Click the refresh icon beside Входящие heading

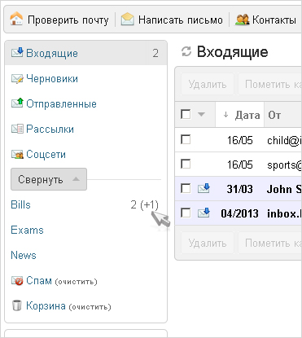tap(186, 51)
